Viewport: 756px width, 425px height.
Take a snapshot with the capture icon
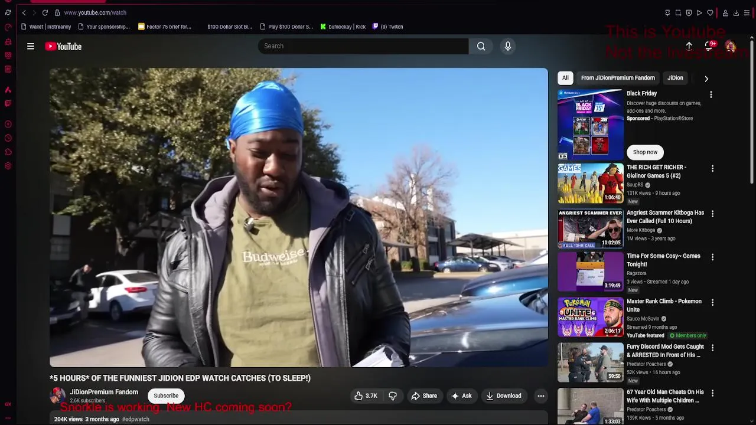tap(678, 12)
